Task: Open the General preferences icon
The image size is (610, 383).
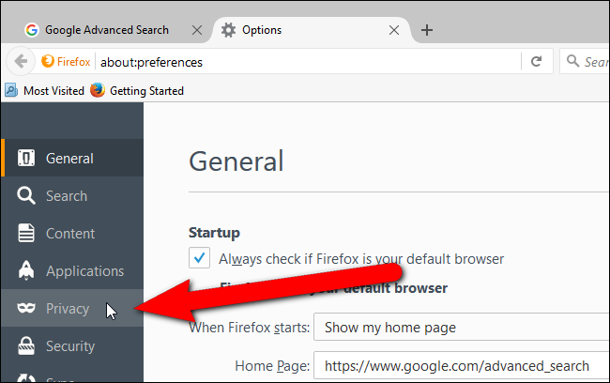Action: tap(26, 158)
